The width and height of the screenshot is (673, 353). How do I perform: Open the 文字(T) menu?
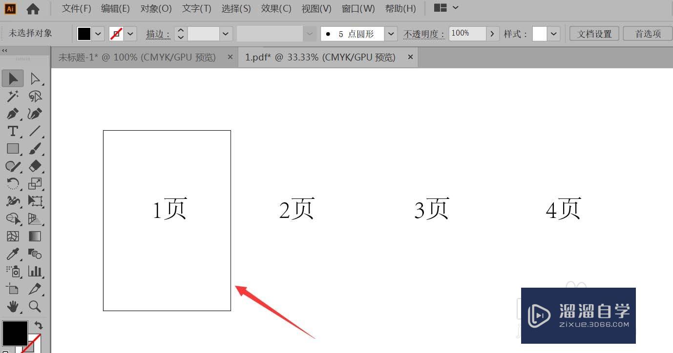(x=196, y=9)
